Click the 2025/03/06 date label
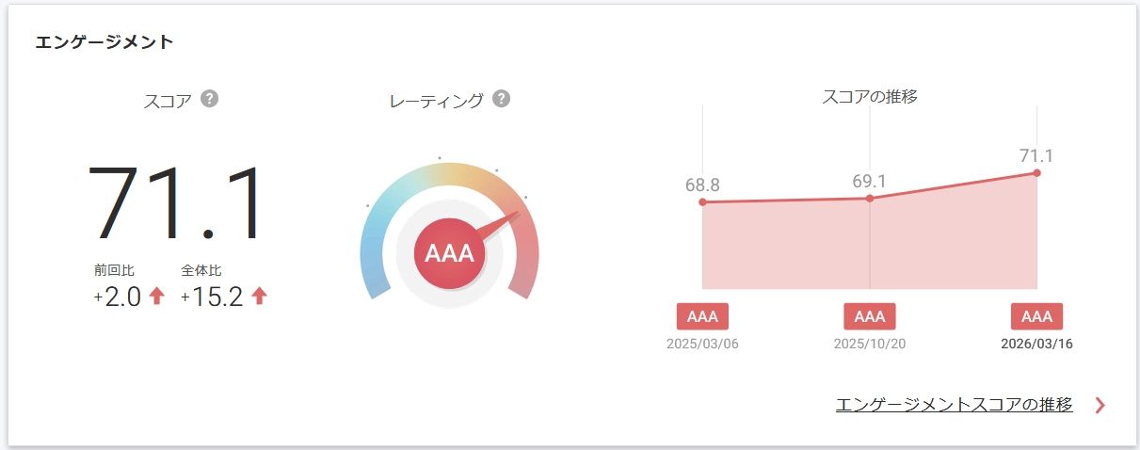Screen dimensions: 1140x450 click(x=702, y=344)
